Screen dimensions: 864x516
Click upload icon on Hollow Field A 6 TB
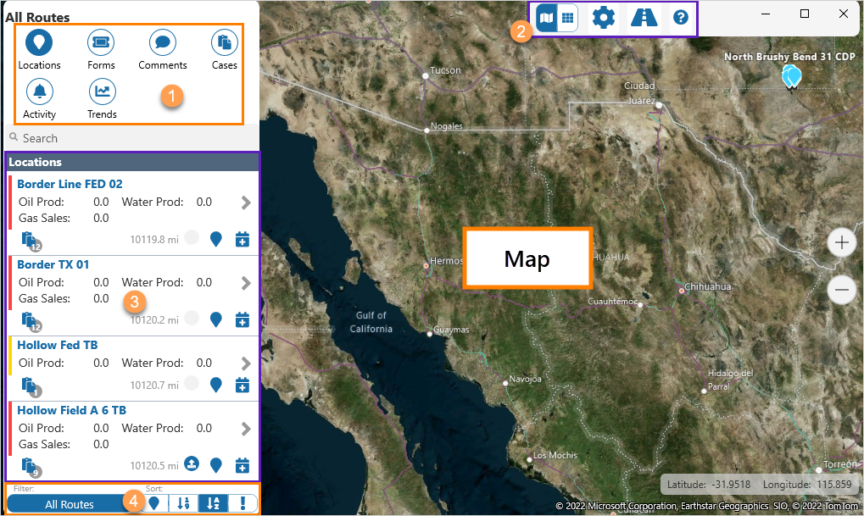(192, 463)
